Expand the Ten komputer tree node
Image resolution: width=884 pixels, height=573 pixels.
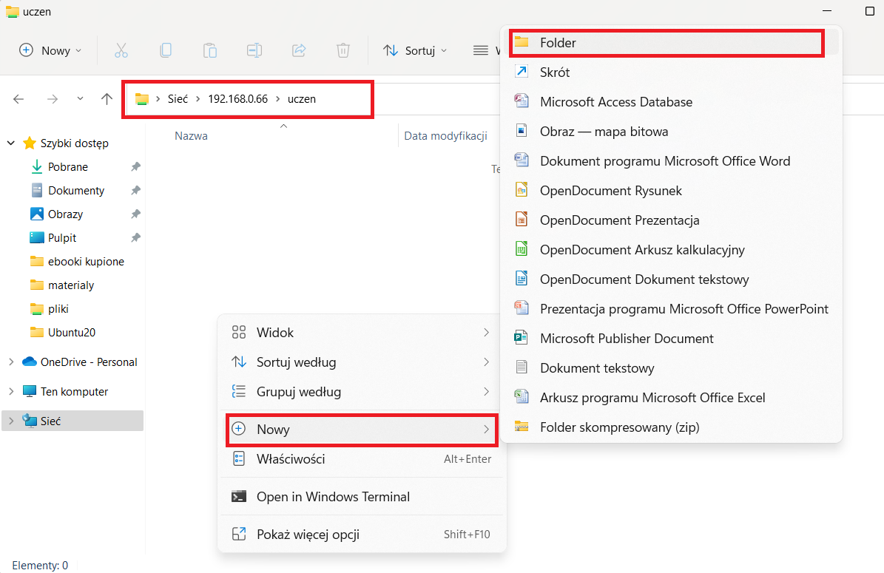[x=11, y=392]
